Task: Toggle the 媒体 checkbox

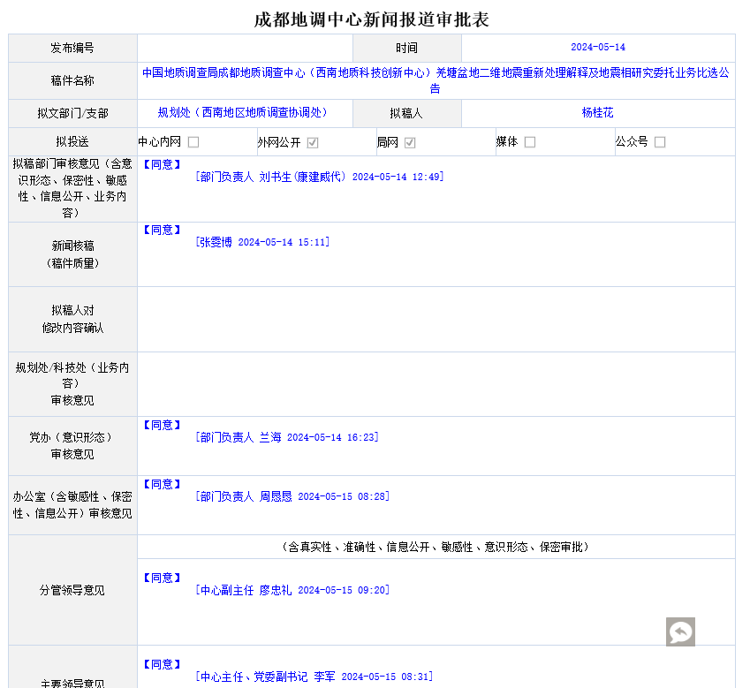Action: coord(530,142)
